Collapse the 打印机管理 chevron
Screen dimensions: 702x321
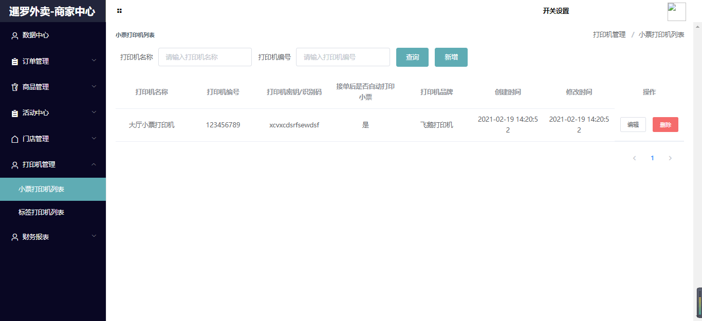pos(94,164)
